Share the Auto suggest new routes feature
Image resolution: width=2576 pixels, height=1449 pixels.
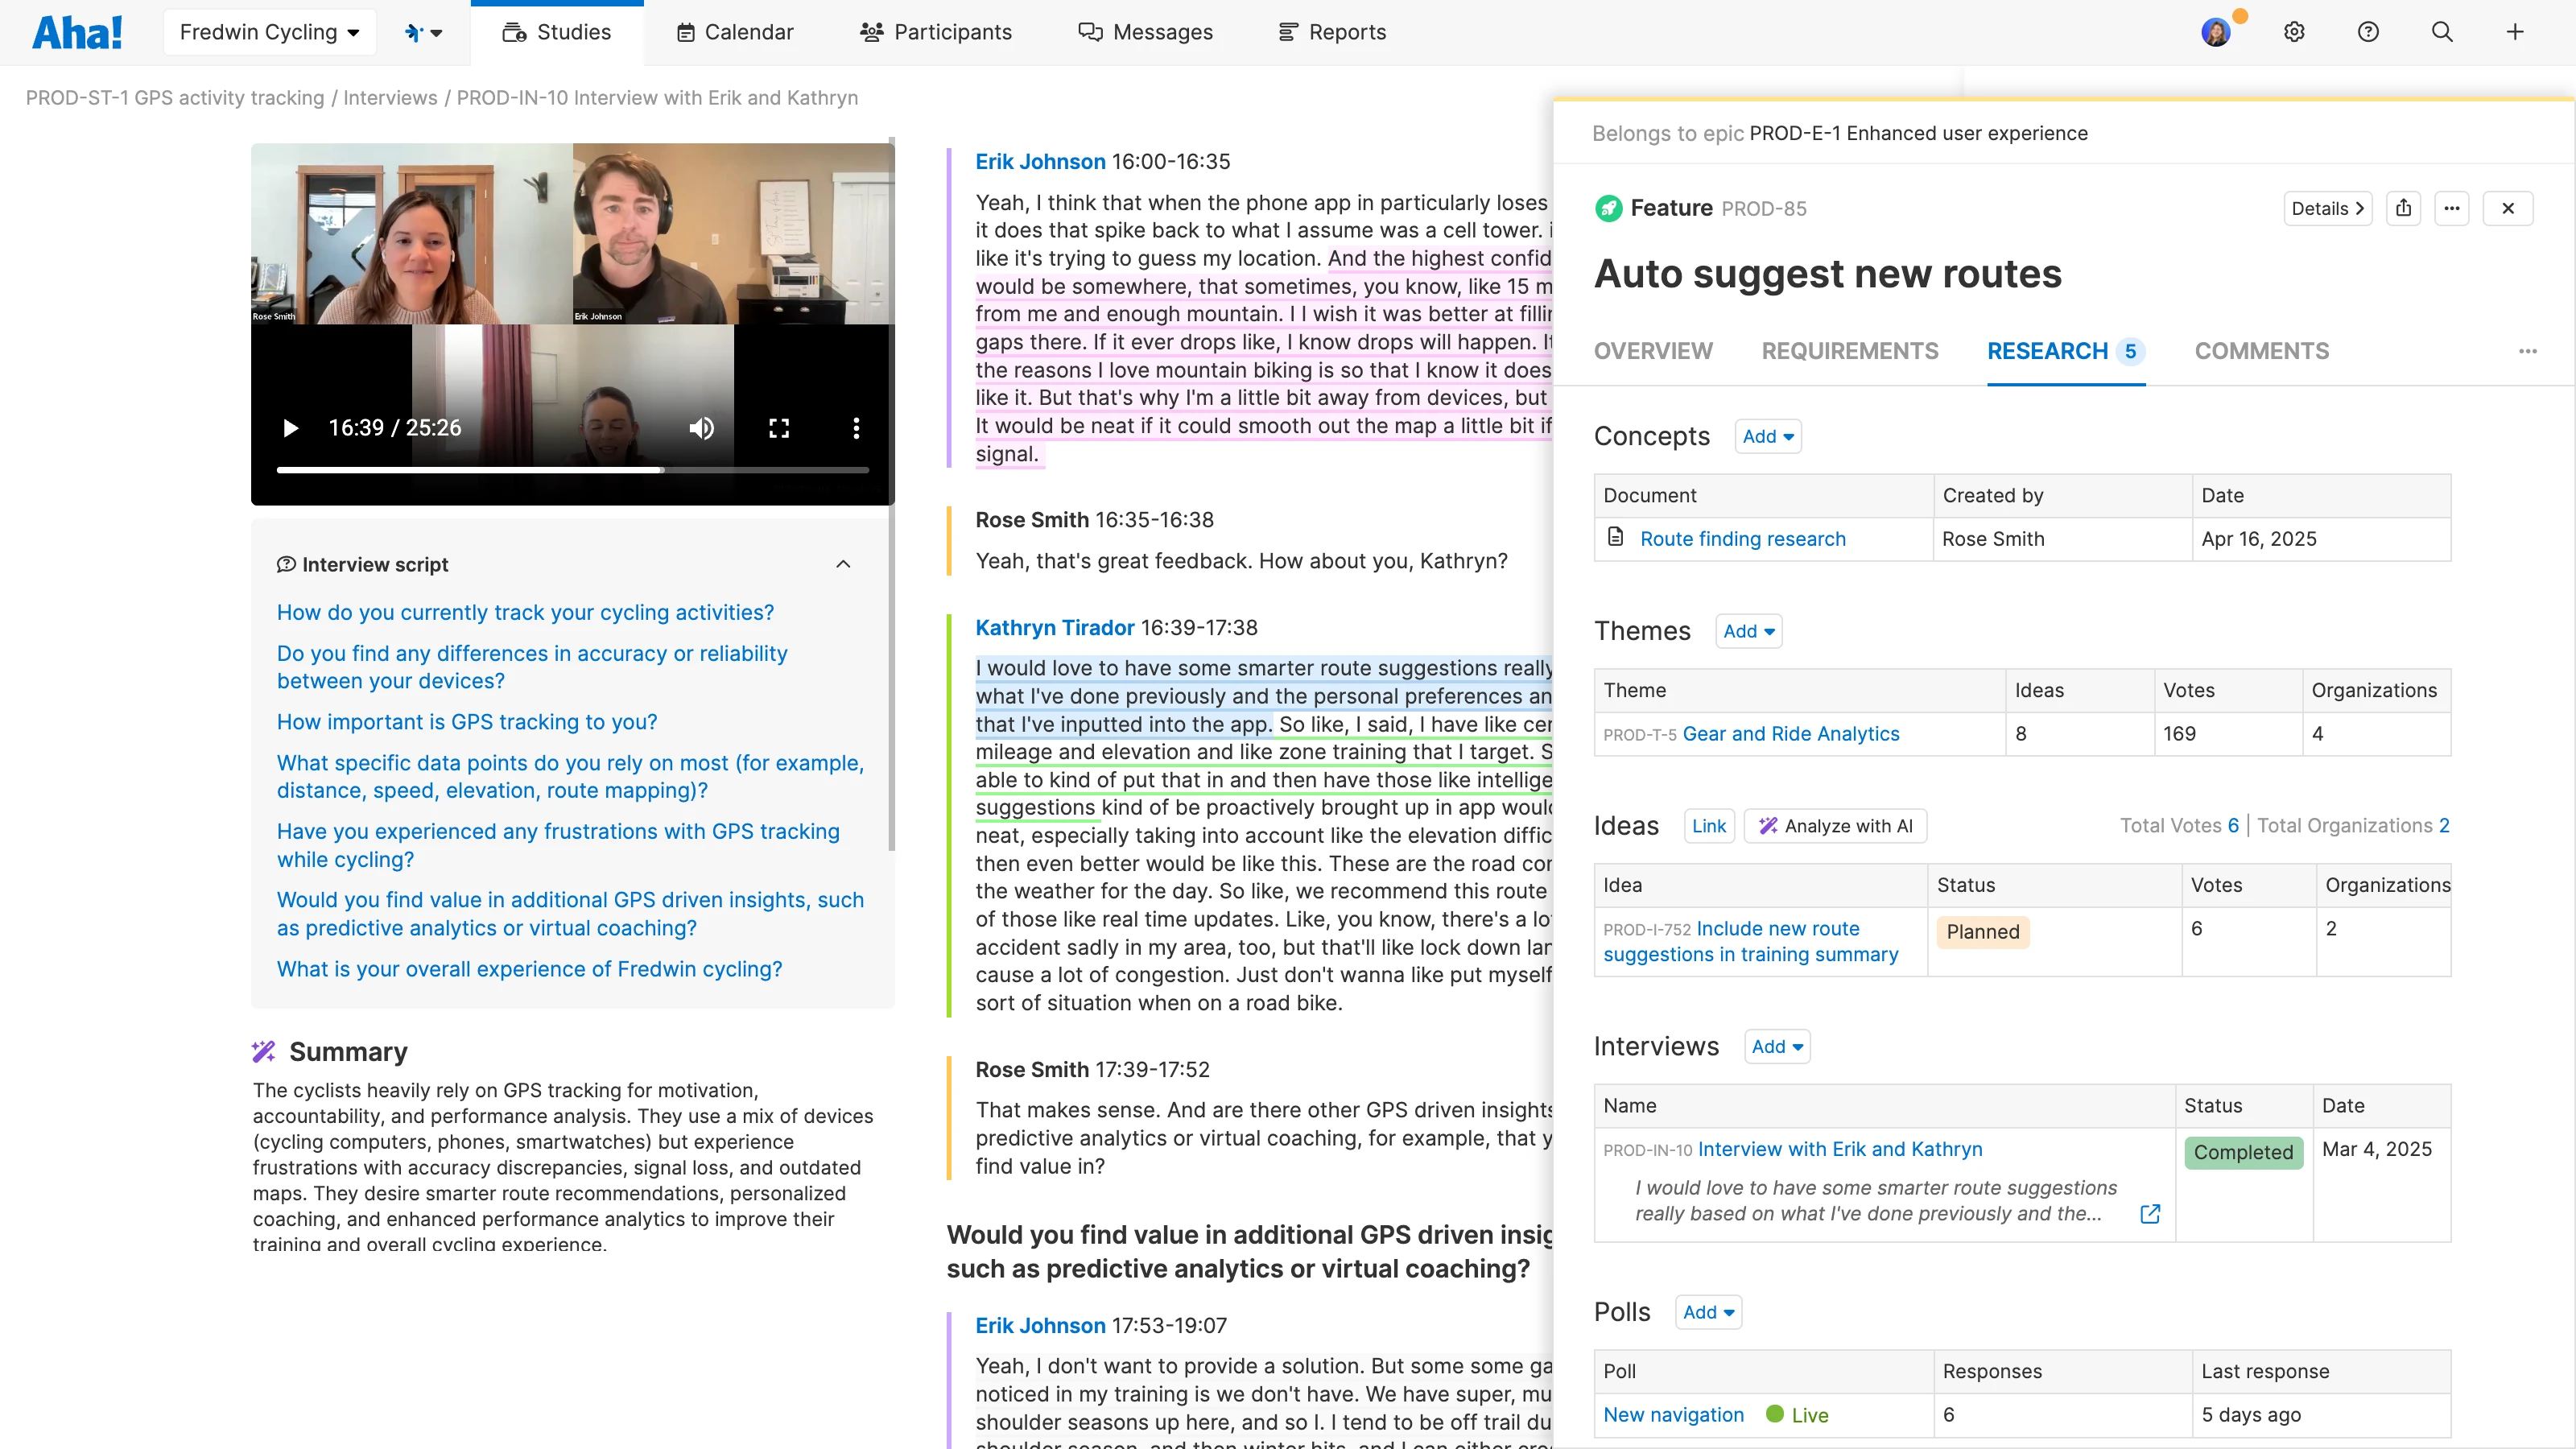2404,208
